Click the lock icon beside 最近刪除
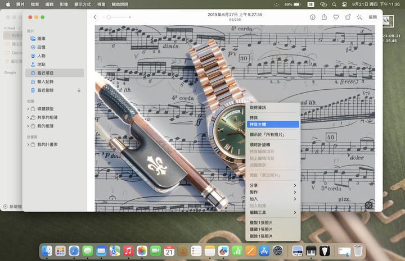Screen dimensions: 405x261 tap(79, 90)
